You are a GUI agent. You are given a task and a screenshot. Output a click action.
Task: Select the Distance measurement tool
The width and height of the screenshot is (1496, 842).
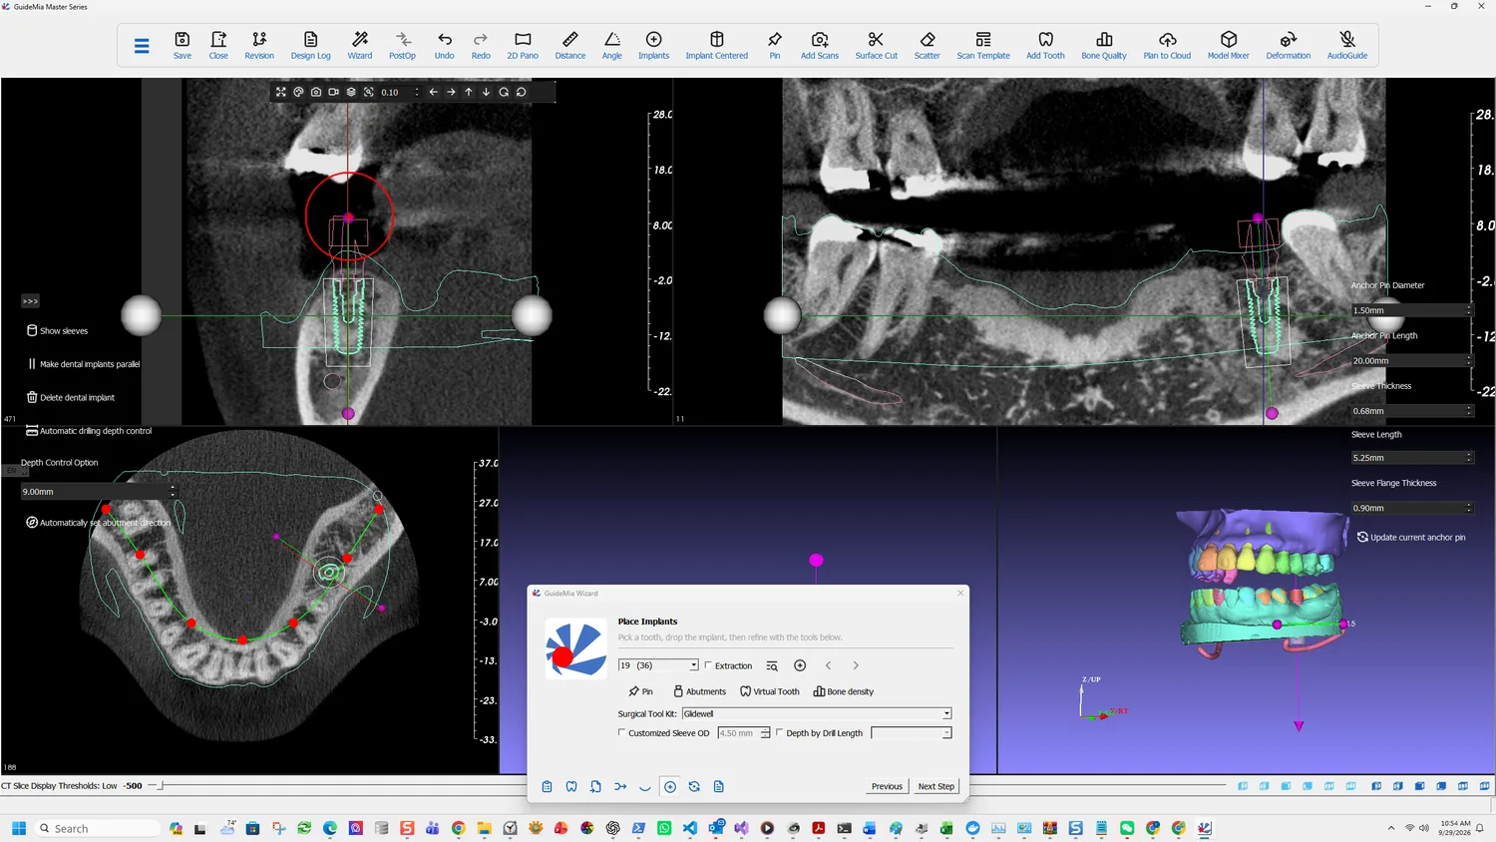click(x=570, y=45)
